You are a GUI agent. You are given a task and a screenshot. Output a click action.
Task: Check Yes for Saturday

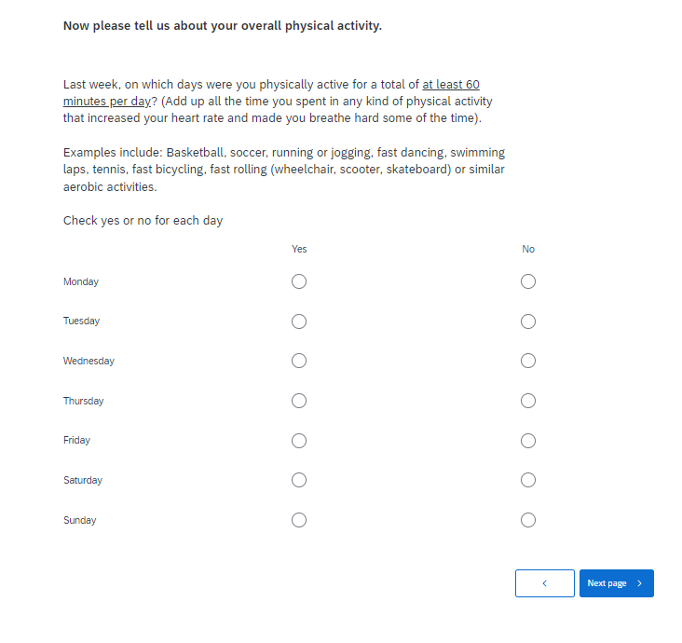point(299,480)
